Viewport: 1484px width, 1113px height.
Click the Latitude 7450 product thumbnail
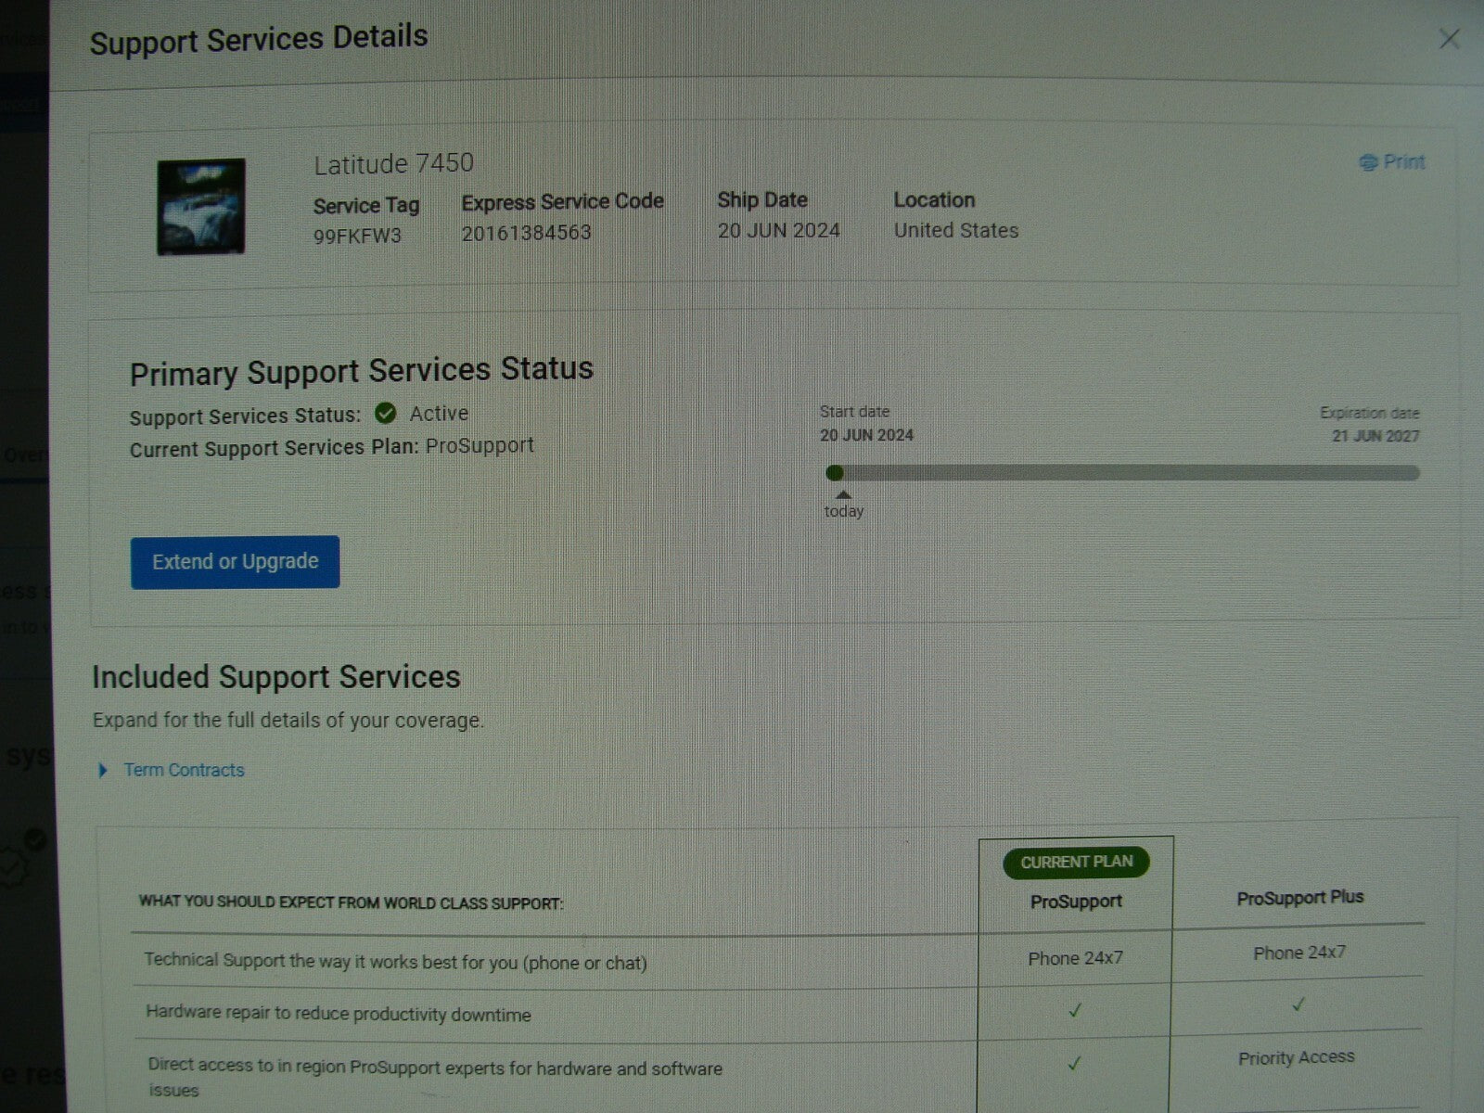coord(201,207)
